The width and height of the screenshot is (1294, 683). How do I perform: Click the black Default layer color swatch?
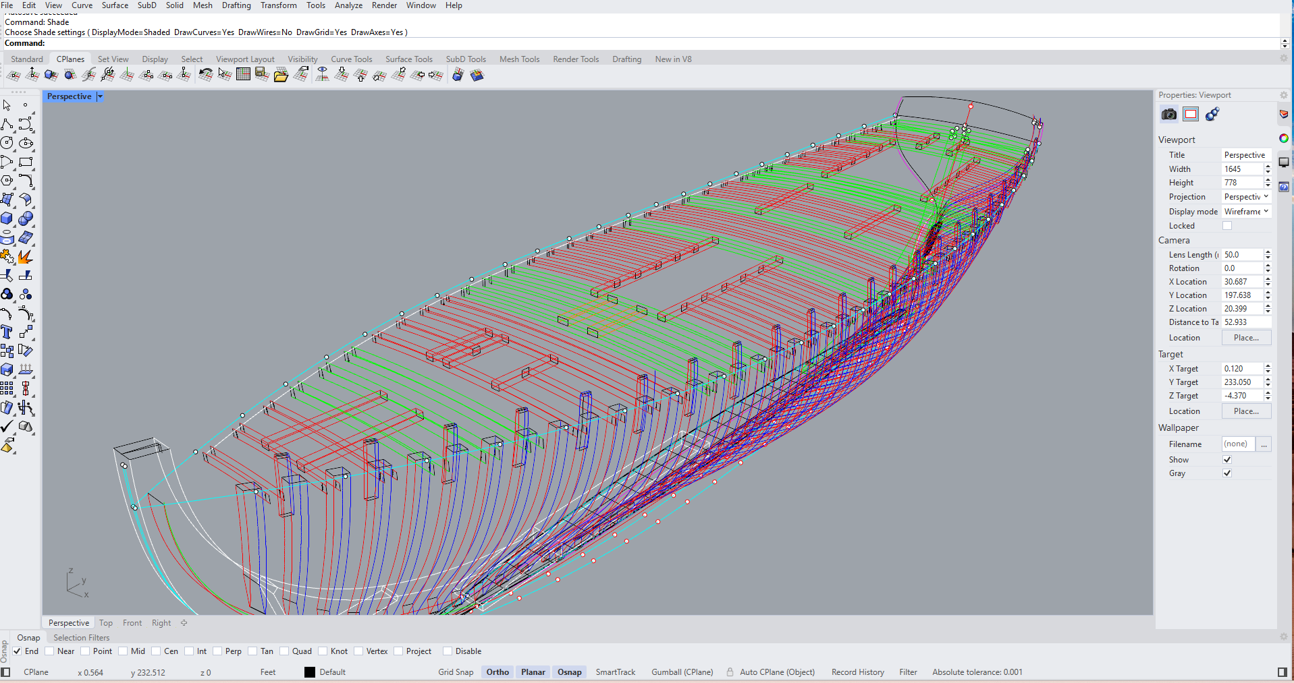tap(310, 672)
